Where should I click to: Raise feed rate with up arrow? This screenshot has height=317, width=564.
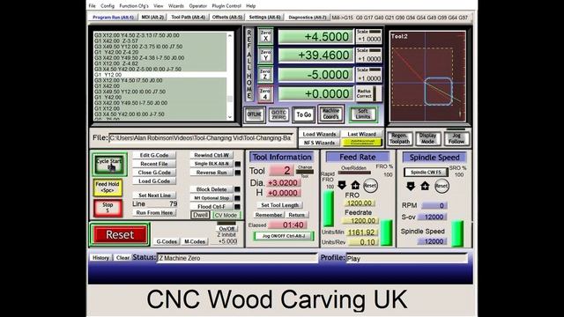coord(355,185)
